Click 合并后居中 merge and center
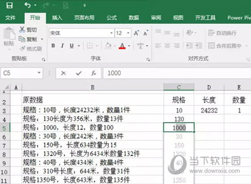This screenshot has height=184, width=251. click(225, 45)
